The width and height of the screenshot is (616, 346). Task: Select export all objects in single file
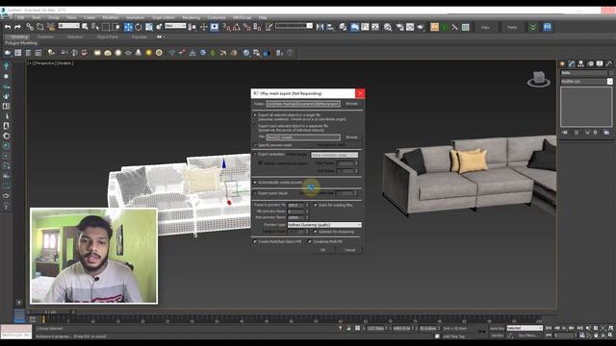pos(255,115)
